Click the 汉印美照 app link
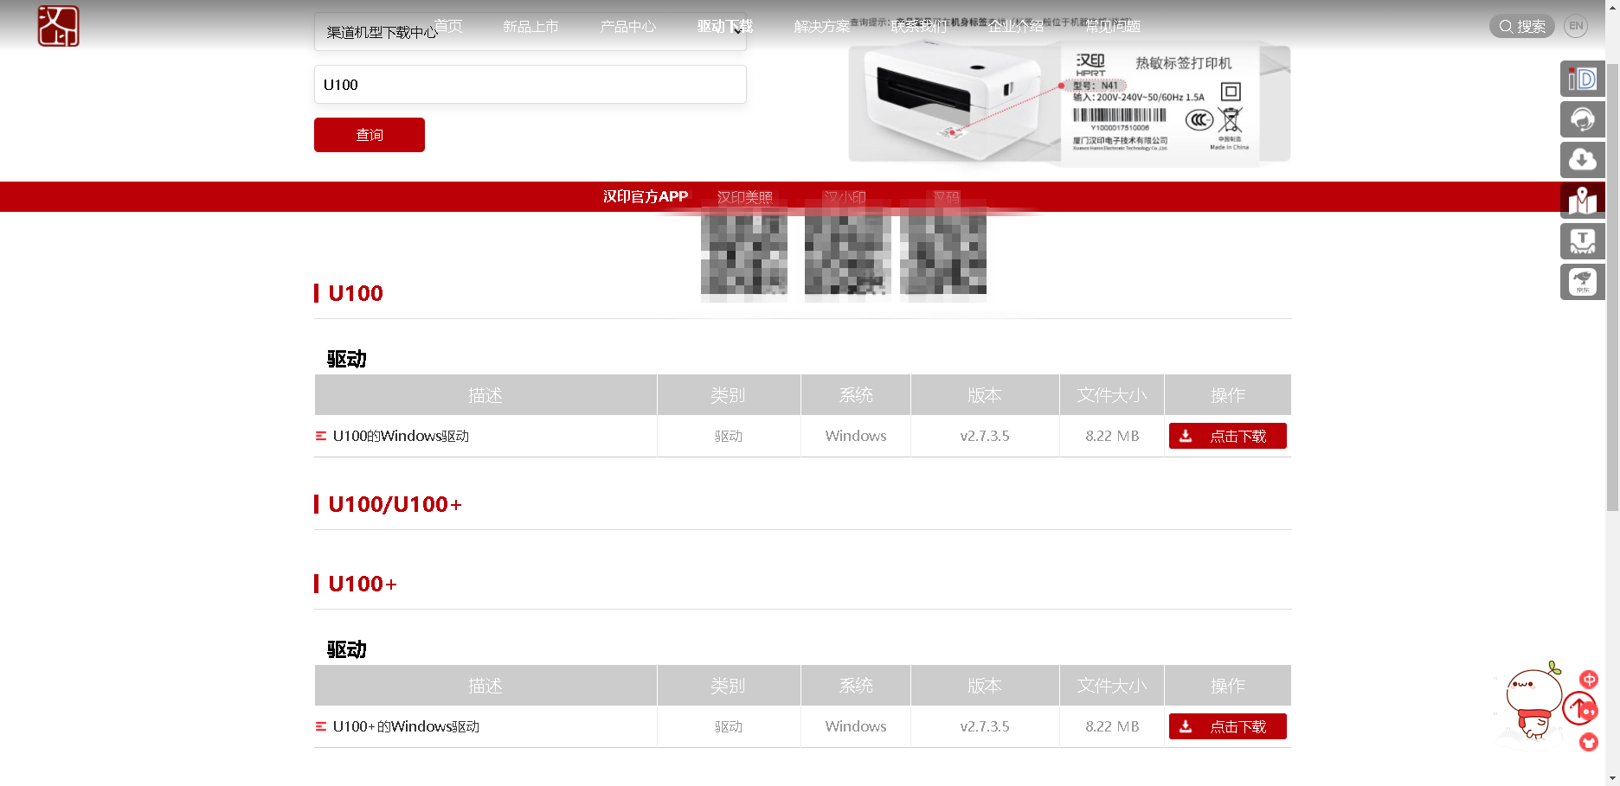This screenshot has height=786, width=1620. (745, 197)
